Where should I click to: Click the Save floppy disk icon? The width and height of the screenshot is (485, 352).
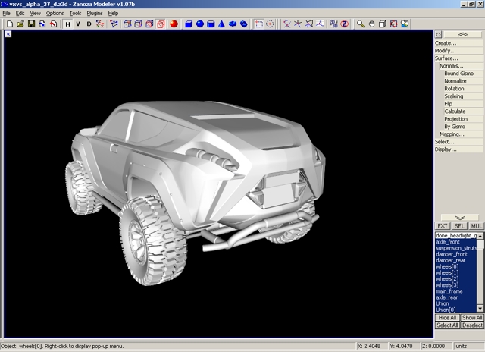click(x=31, y=24)
